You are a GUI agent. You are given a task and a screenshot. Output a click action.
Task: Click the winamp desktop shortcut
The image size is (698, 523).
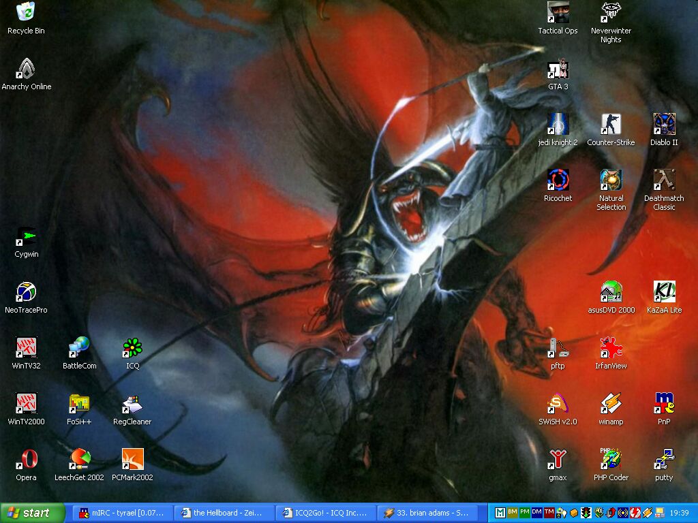pos(611,404)
